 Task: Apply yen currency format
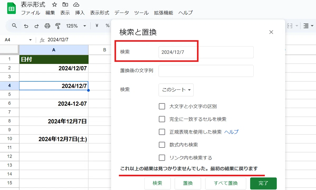(97, 25)
